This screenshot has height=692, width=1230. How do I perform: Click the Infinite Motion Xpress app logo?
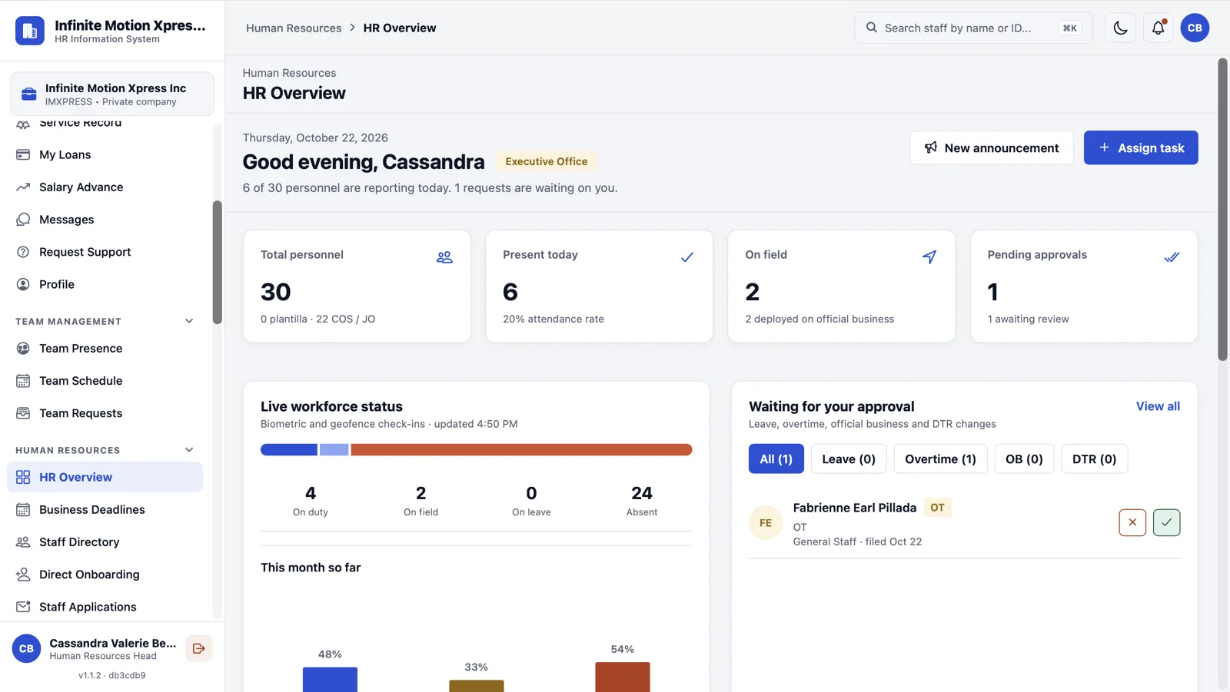pos(30,31)
